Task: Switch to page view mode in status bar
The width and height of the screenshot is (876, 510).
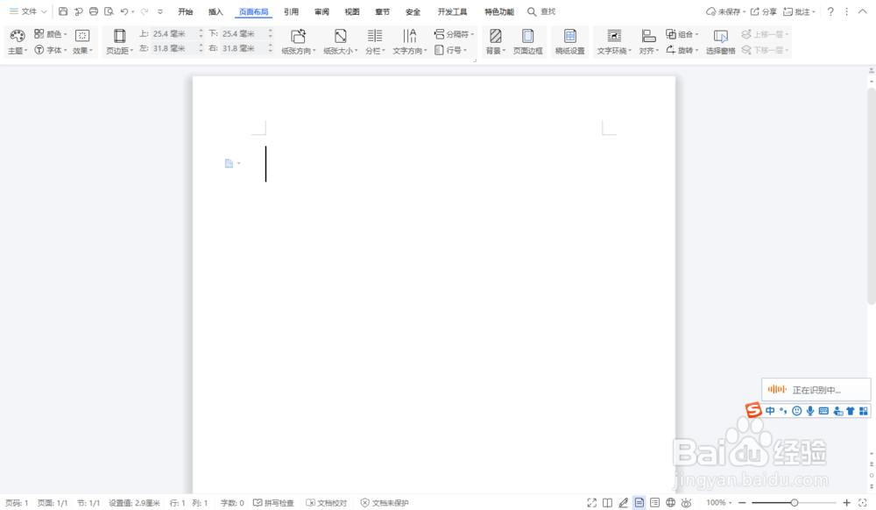Action: pos(639,503)
